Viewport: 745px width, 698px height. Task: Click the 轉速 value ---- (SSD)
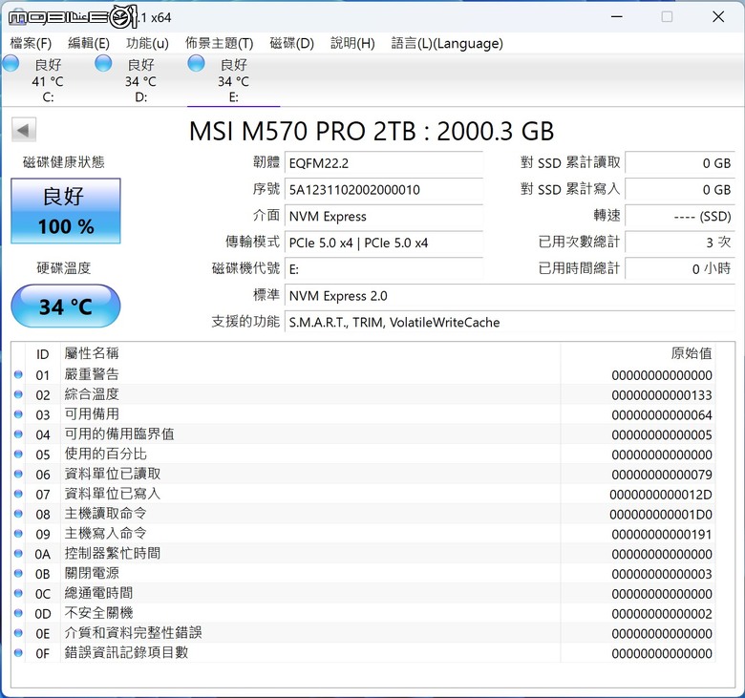click(680, 217)
